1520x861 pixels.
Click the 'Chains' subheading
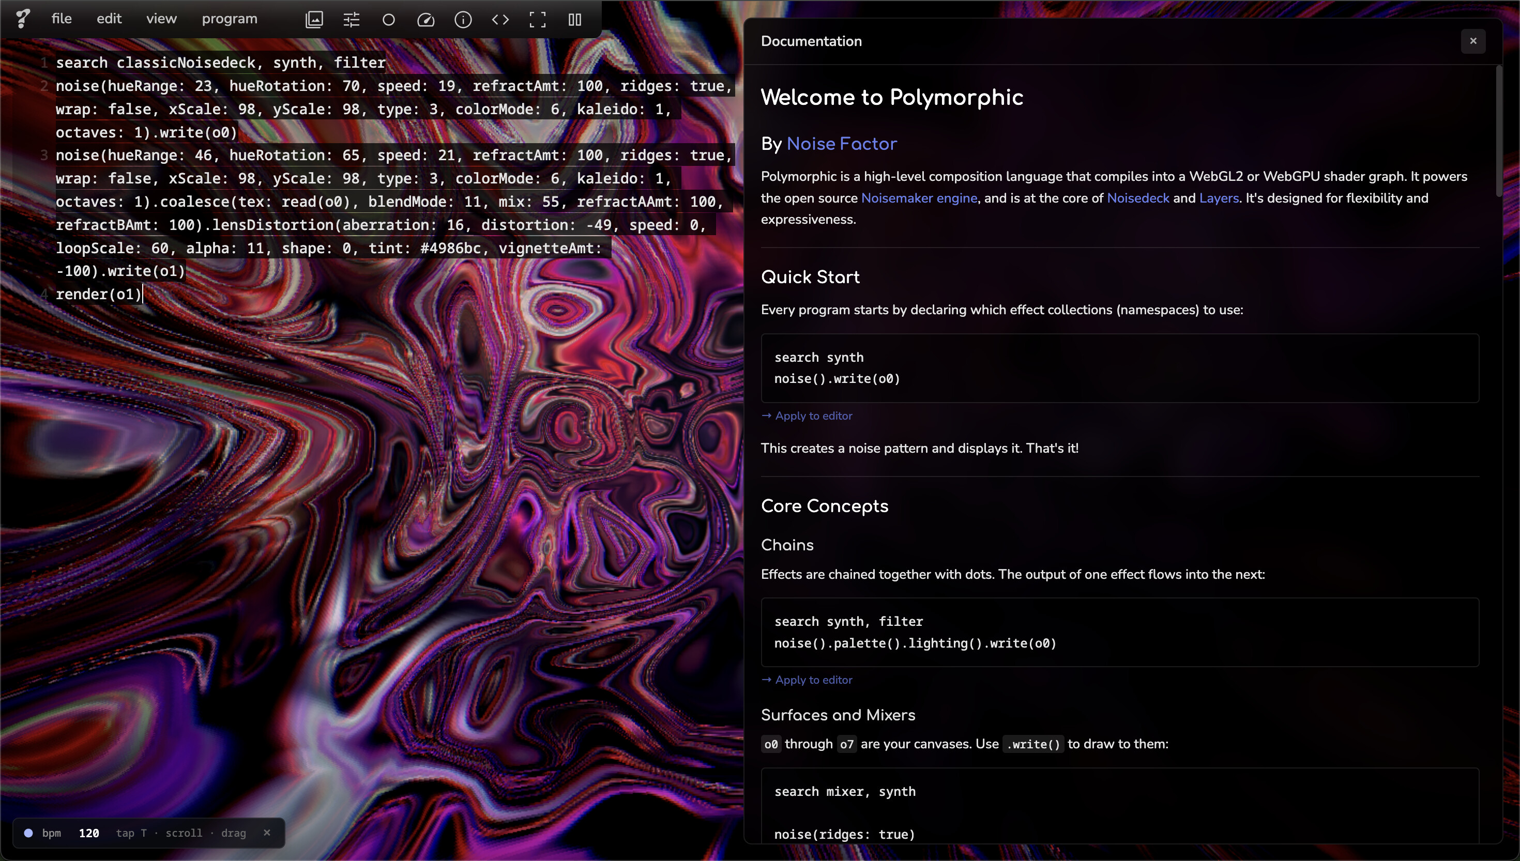pos(787,545)
